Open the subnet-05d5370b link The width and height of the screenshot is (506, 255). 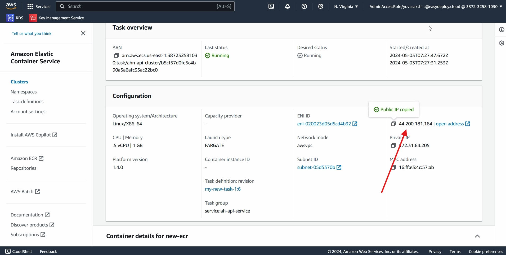click(x=316, y=167)
